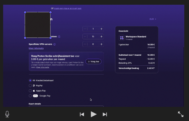
Task: Expand player to fullscreen arrows icon
Action: click(181, 114)
